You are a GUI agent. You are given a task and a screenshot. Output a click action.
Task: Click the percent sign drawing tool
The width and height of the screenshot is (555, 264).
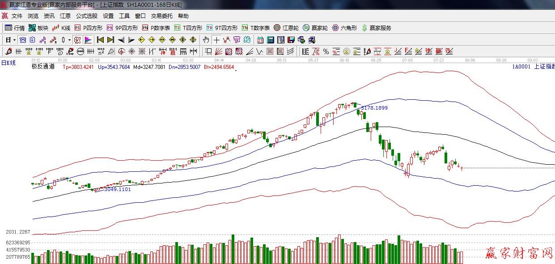click(326, 51)
